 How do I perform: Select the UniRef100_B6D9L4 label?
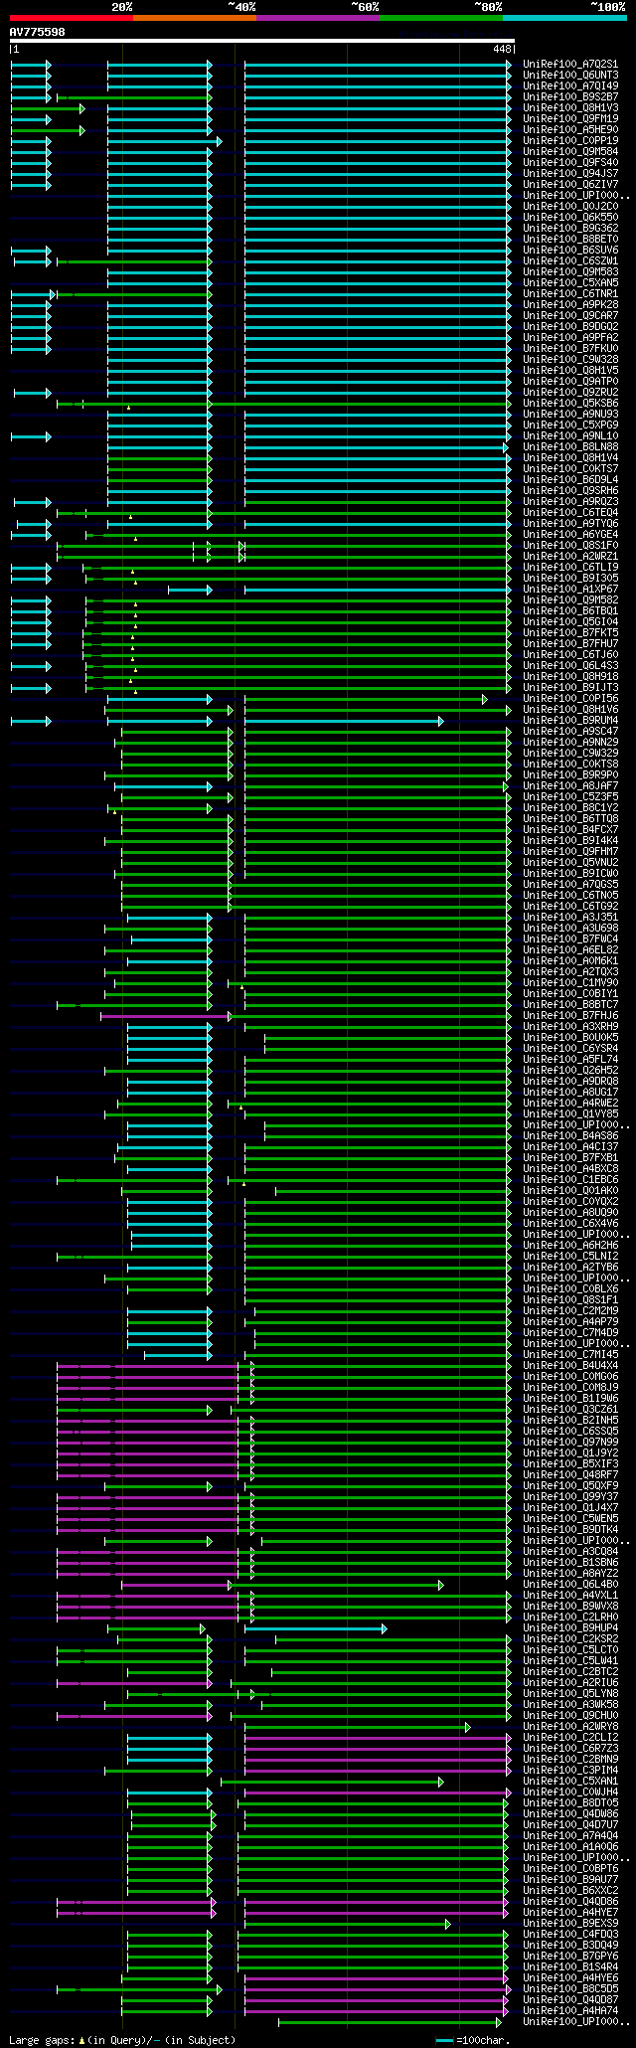pos(570,479)
